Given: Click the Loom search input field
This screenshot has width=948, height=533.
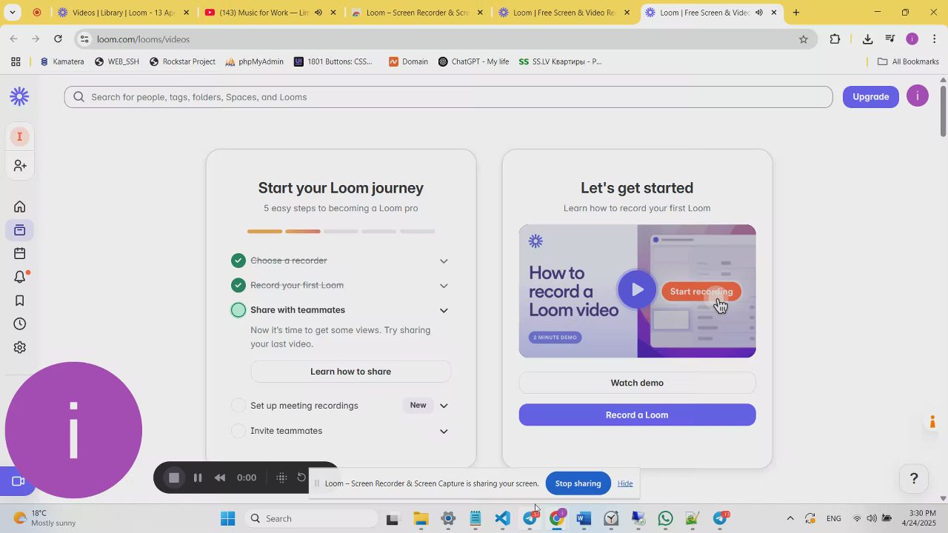Looking at the screenshot, I should click(x=448, y=97).
